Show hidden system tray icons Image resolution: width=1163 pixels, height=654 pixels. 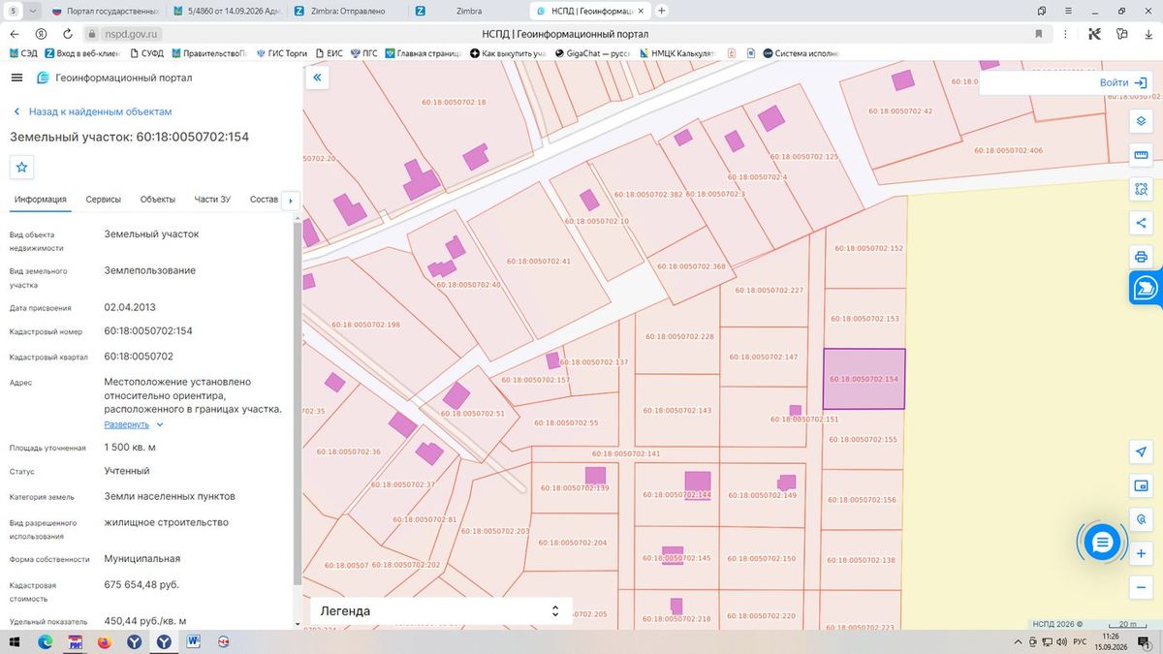tap(1019, 641)
